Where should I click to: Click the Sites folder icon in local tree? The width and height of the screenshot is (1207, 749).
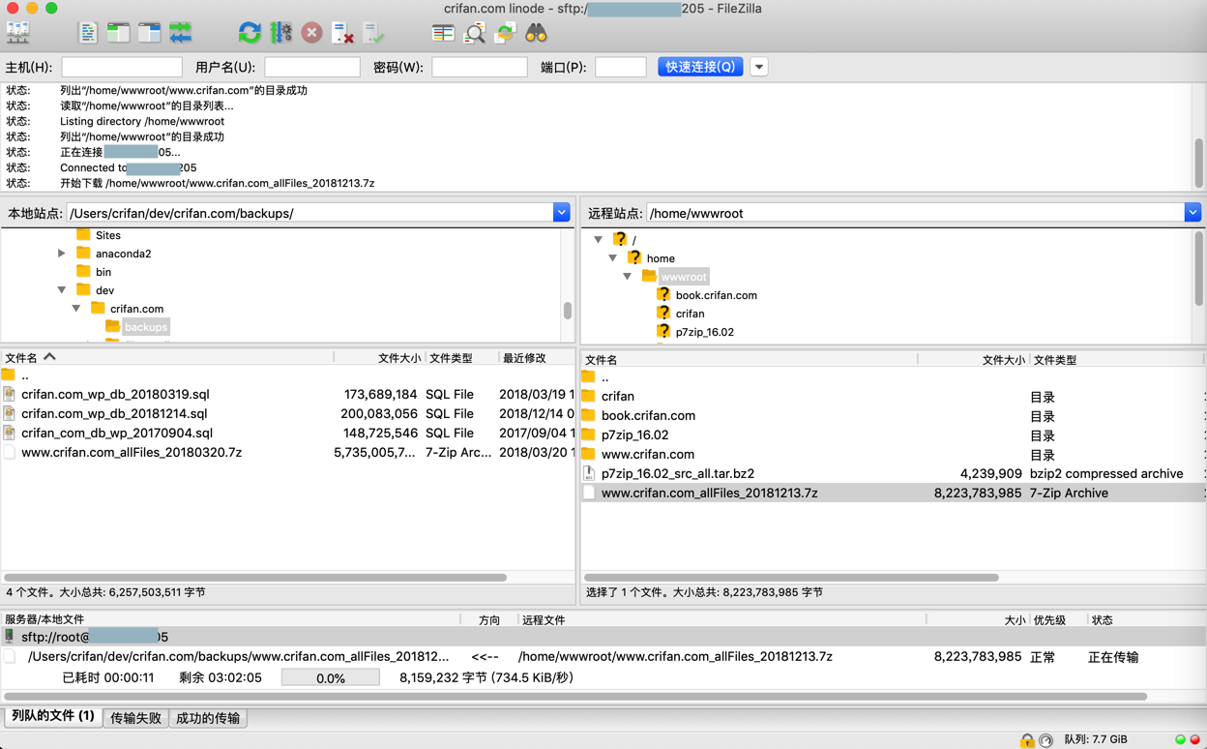tap(83, 235)
